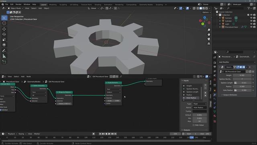
Task: Open the Material properties tab icon
Action: [215, 116]
